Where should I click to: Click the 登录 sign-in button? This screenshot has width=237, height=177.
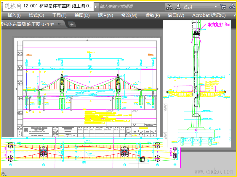tap(188, 7)
